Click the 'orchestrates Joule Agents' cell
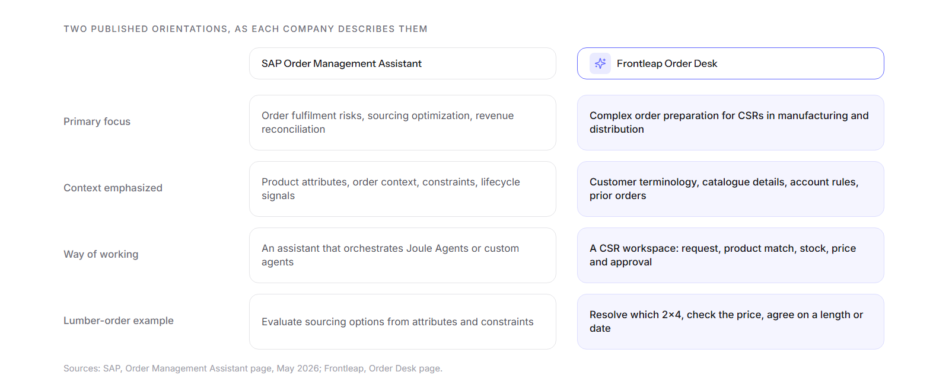 point(403,255)
